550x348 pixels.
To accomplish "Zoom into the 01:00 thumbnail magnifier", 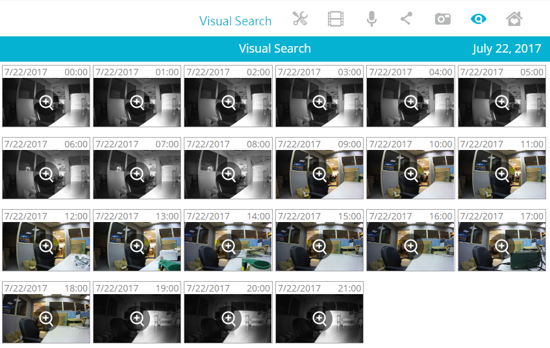I will (x=137, y=102).
